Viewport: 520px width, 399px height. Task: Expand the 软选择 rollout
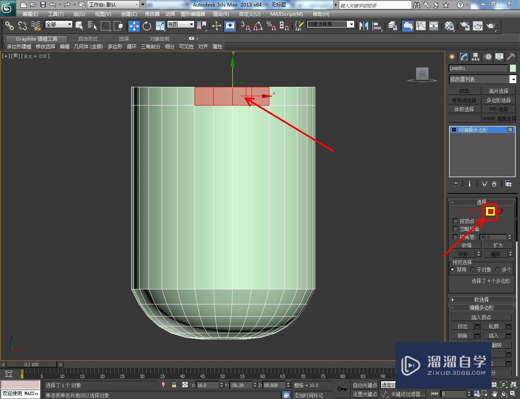pyautogui.click(x=482, y=300)
